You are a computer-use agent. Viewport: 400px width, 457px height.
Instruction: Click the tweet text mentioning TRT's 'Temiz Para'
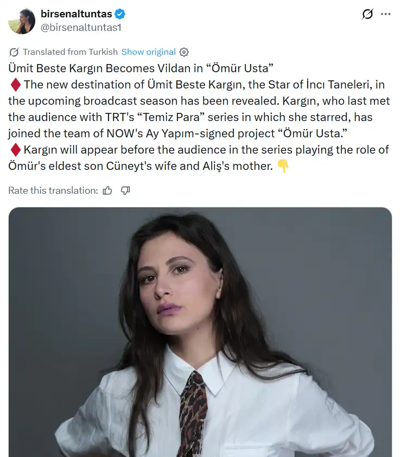191,117
